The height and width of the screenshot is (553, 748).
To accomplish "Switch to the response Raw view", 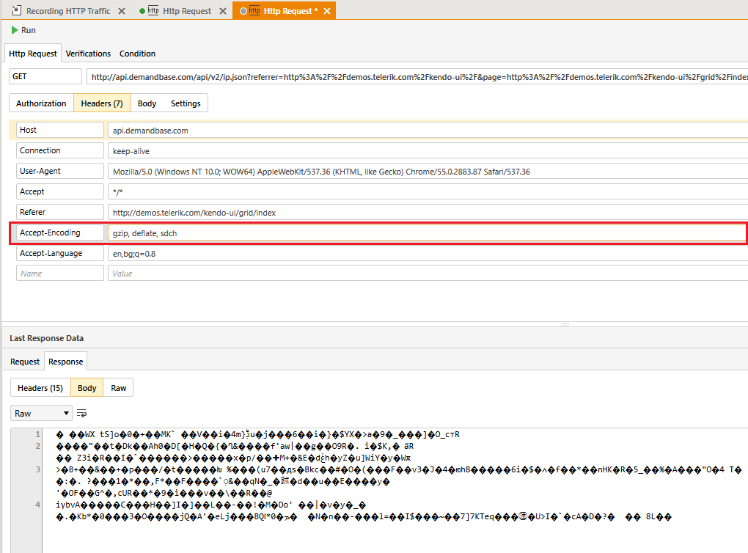I will 118,388.
